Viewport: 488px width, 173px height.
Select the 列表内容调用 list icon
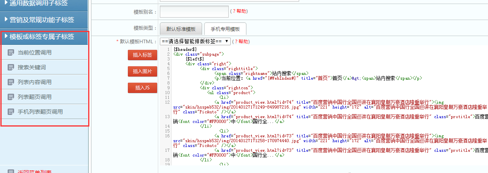(x=11, y=82)
